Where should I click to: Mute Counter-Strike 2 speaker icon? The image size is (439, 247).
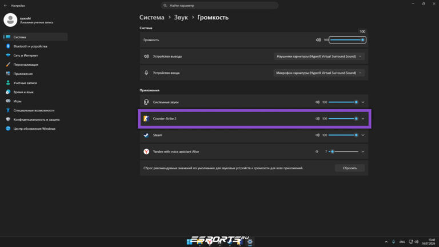[317, 118]
